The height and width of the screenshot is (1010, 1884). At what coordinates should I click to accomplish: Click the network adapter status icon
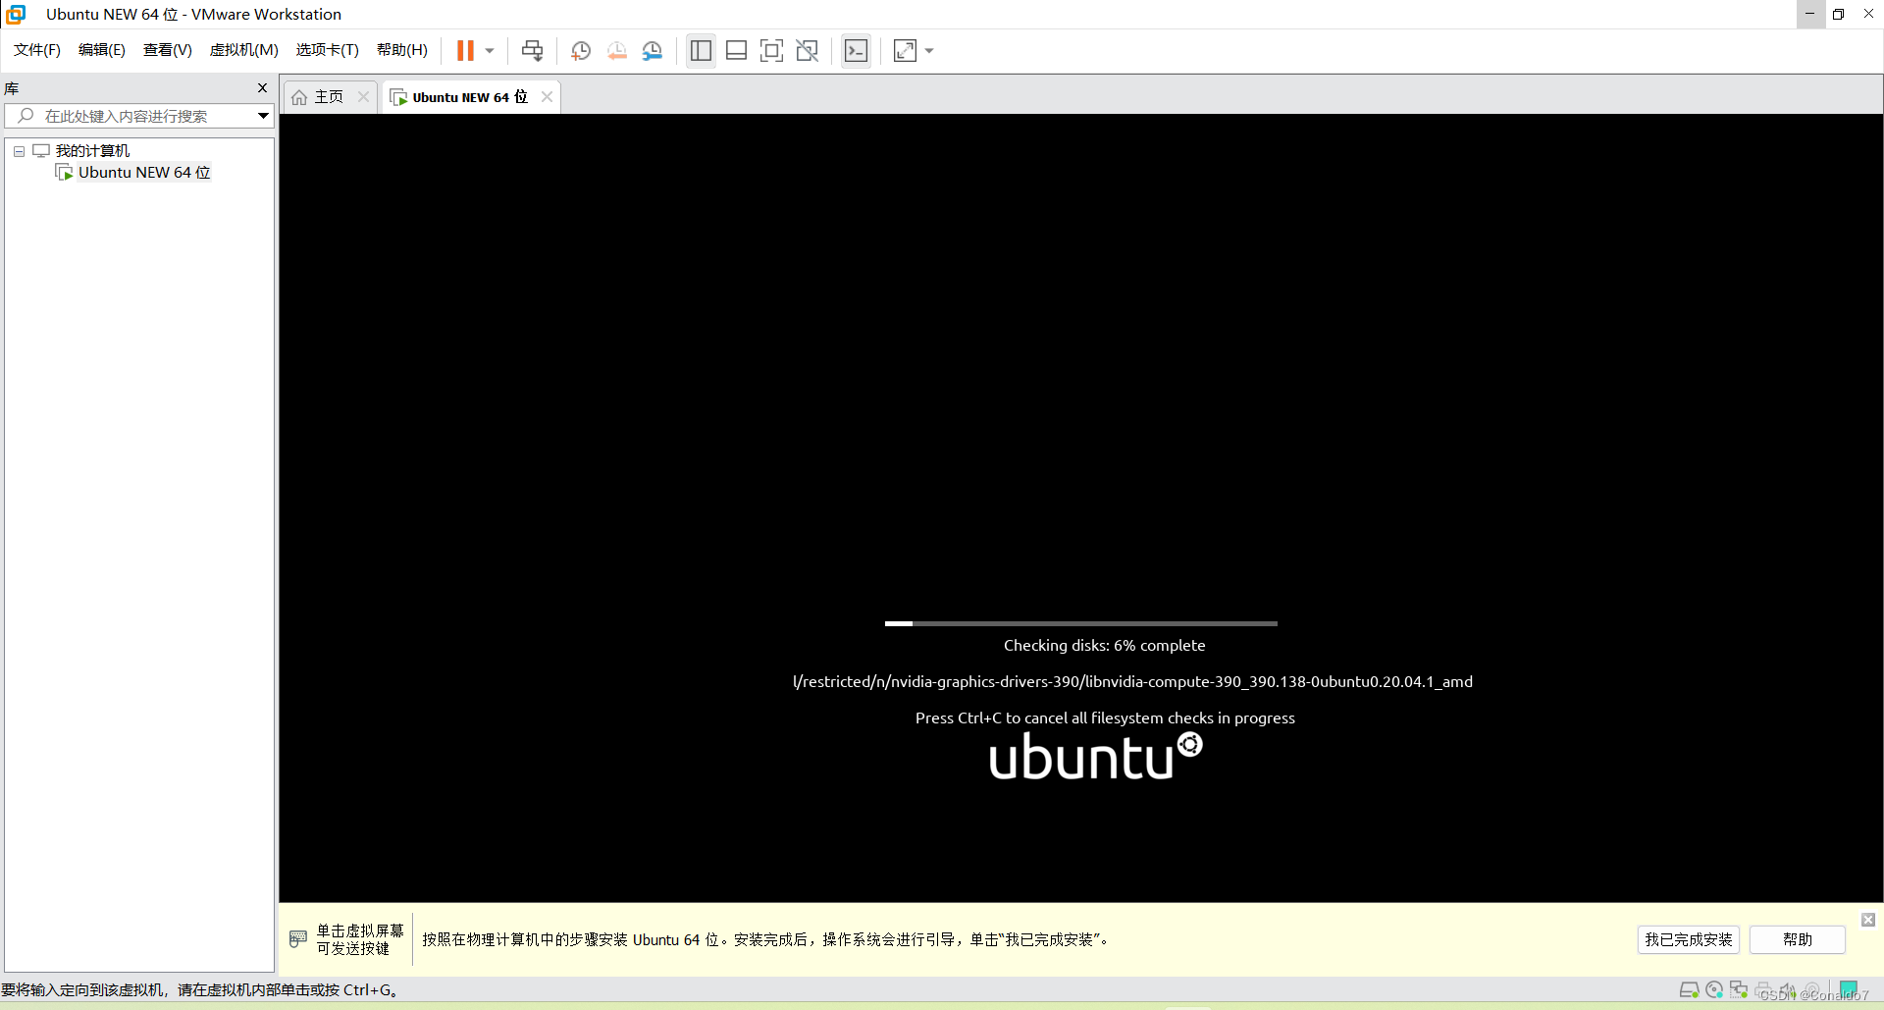[x=1739, y=989]
